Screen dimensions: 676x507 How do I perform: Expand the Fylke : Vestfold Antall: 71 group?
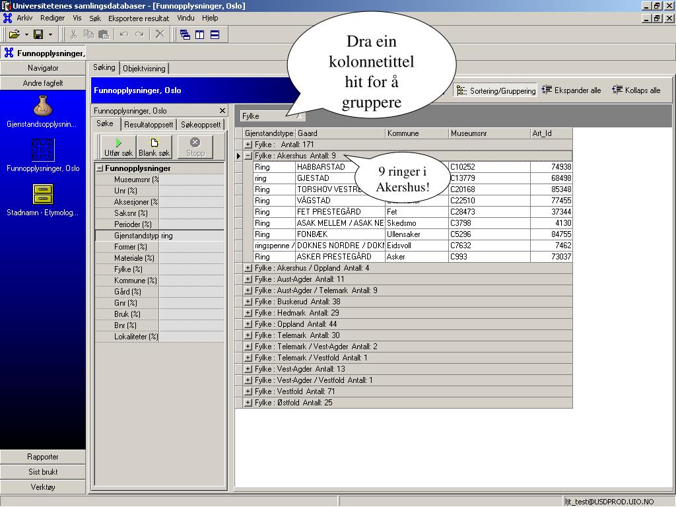pos(248,391)
